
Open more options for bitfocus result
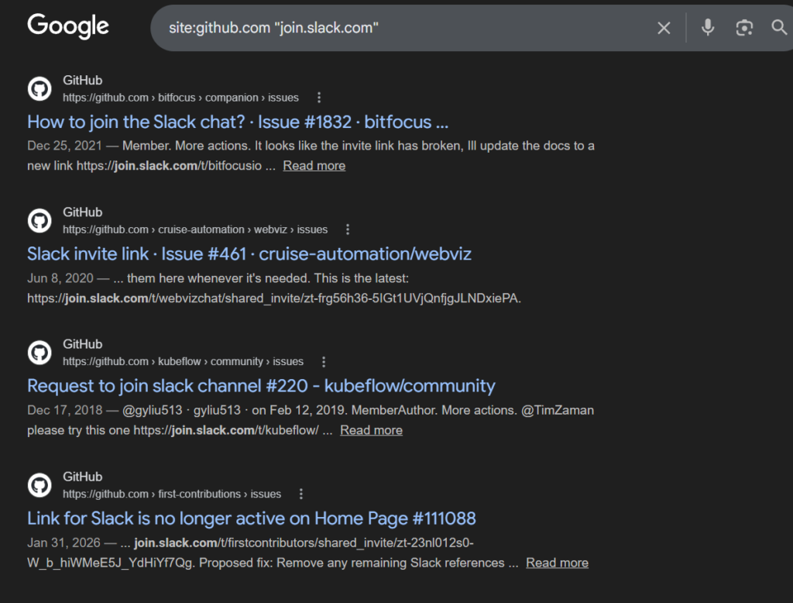point(319,98)
